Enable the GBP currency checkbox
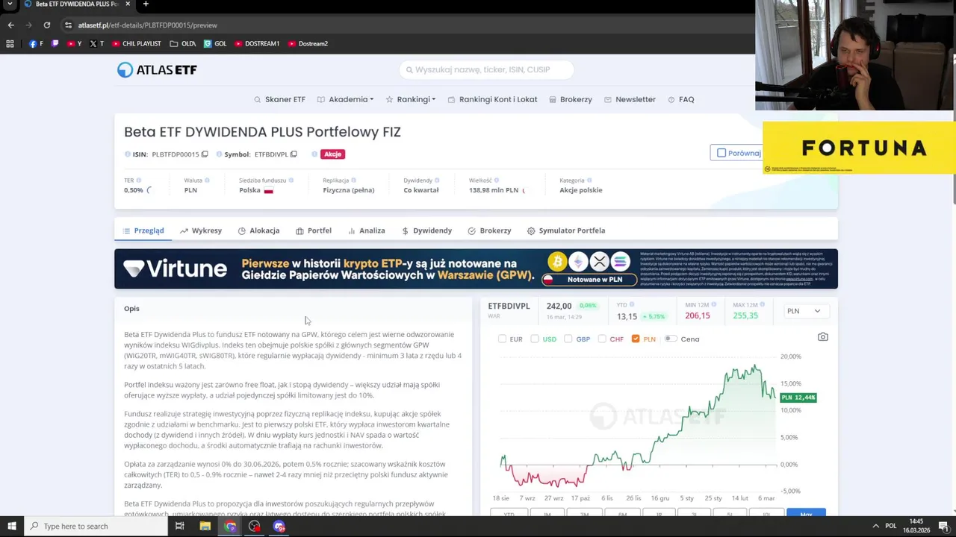Screen dimensions: 956x537 tap(568, 339)
